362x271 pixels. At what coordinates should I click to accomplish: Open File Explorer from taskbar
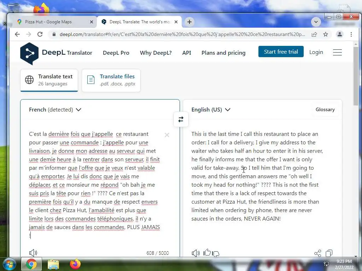pyautogui.click(x=53, y=264)
